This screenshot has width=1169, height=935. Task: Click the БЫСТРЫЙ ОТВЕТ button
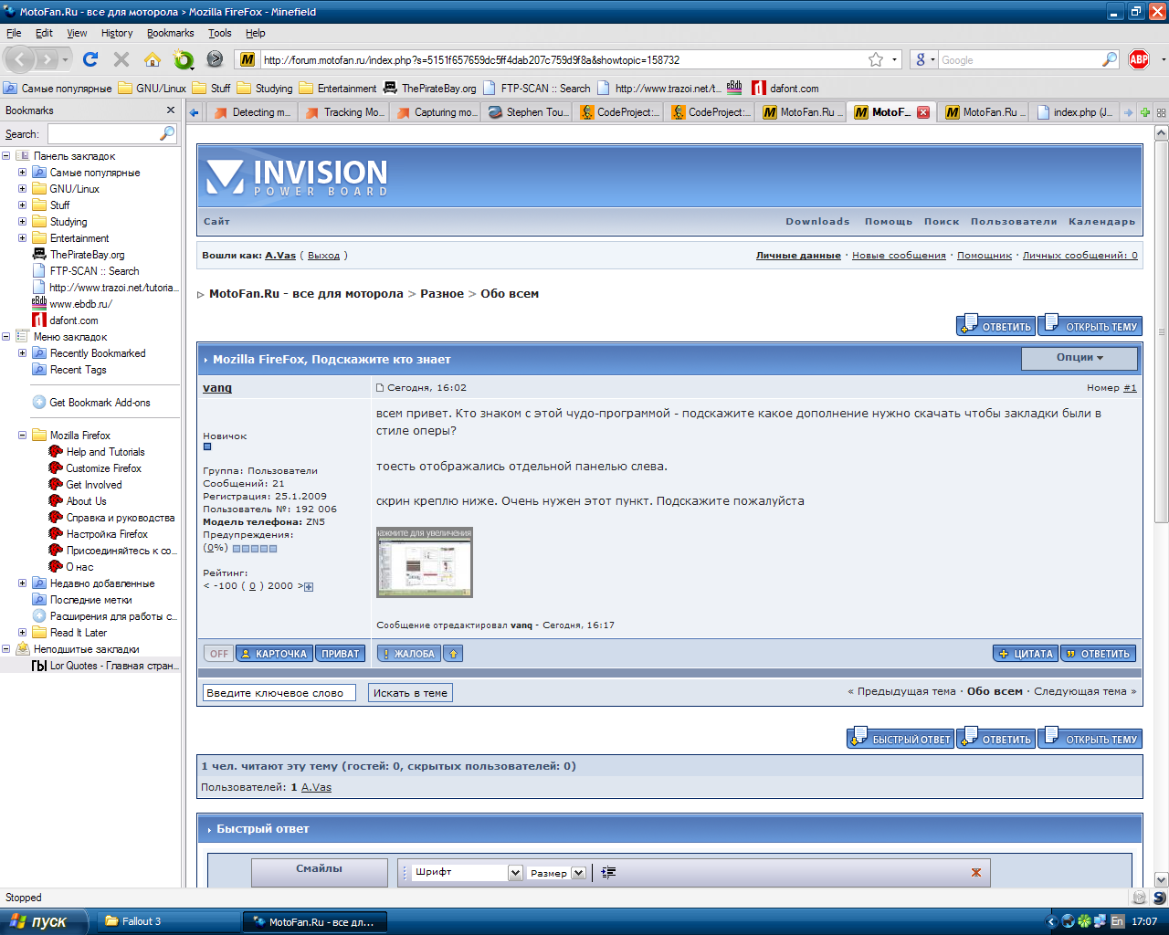(x=900, y=738)
